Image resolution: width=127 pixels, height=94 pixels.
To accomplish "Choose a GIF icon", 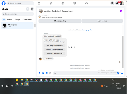I will 50,73.
